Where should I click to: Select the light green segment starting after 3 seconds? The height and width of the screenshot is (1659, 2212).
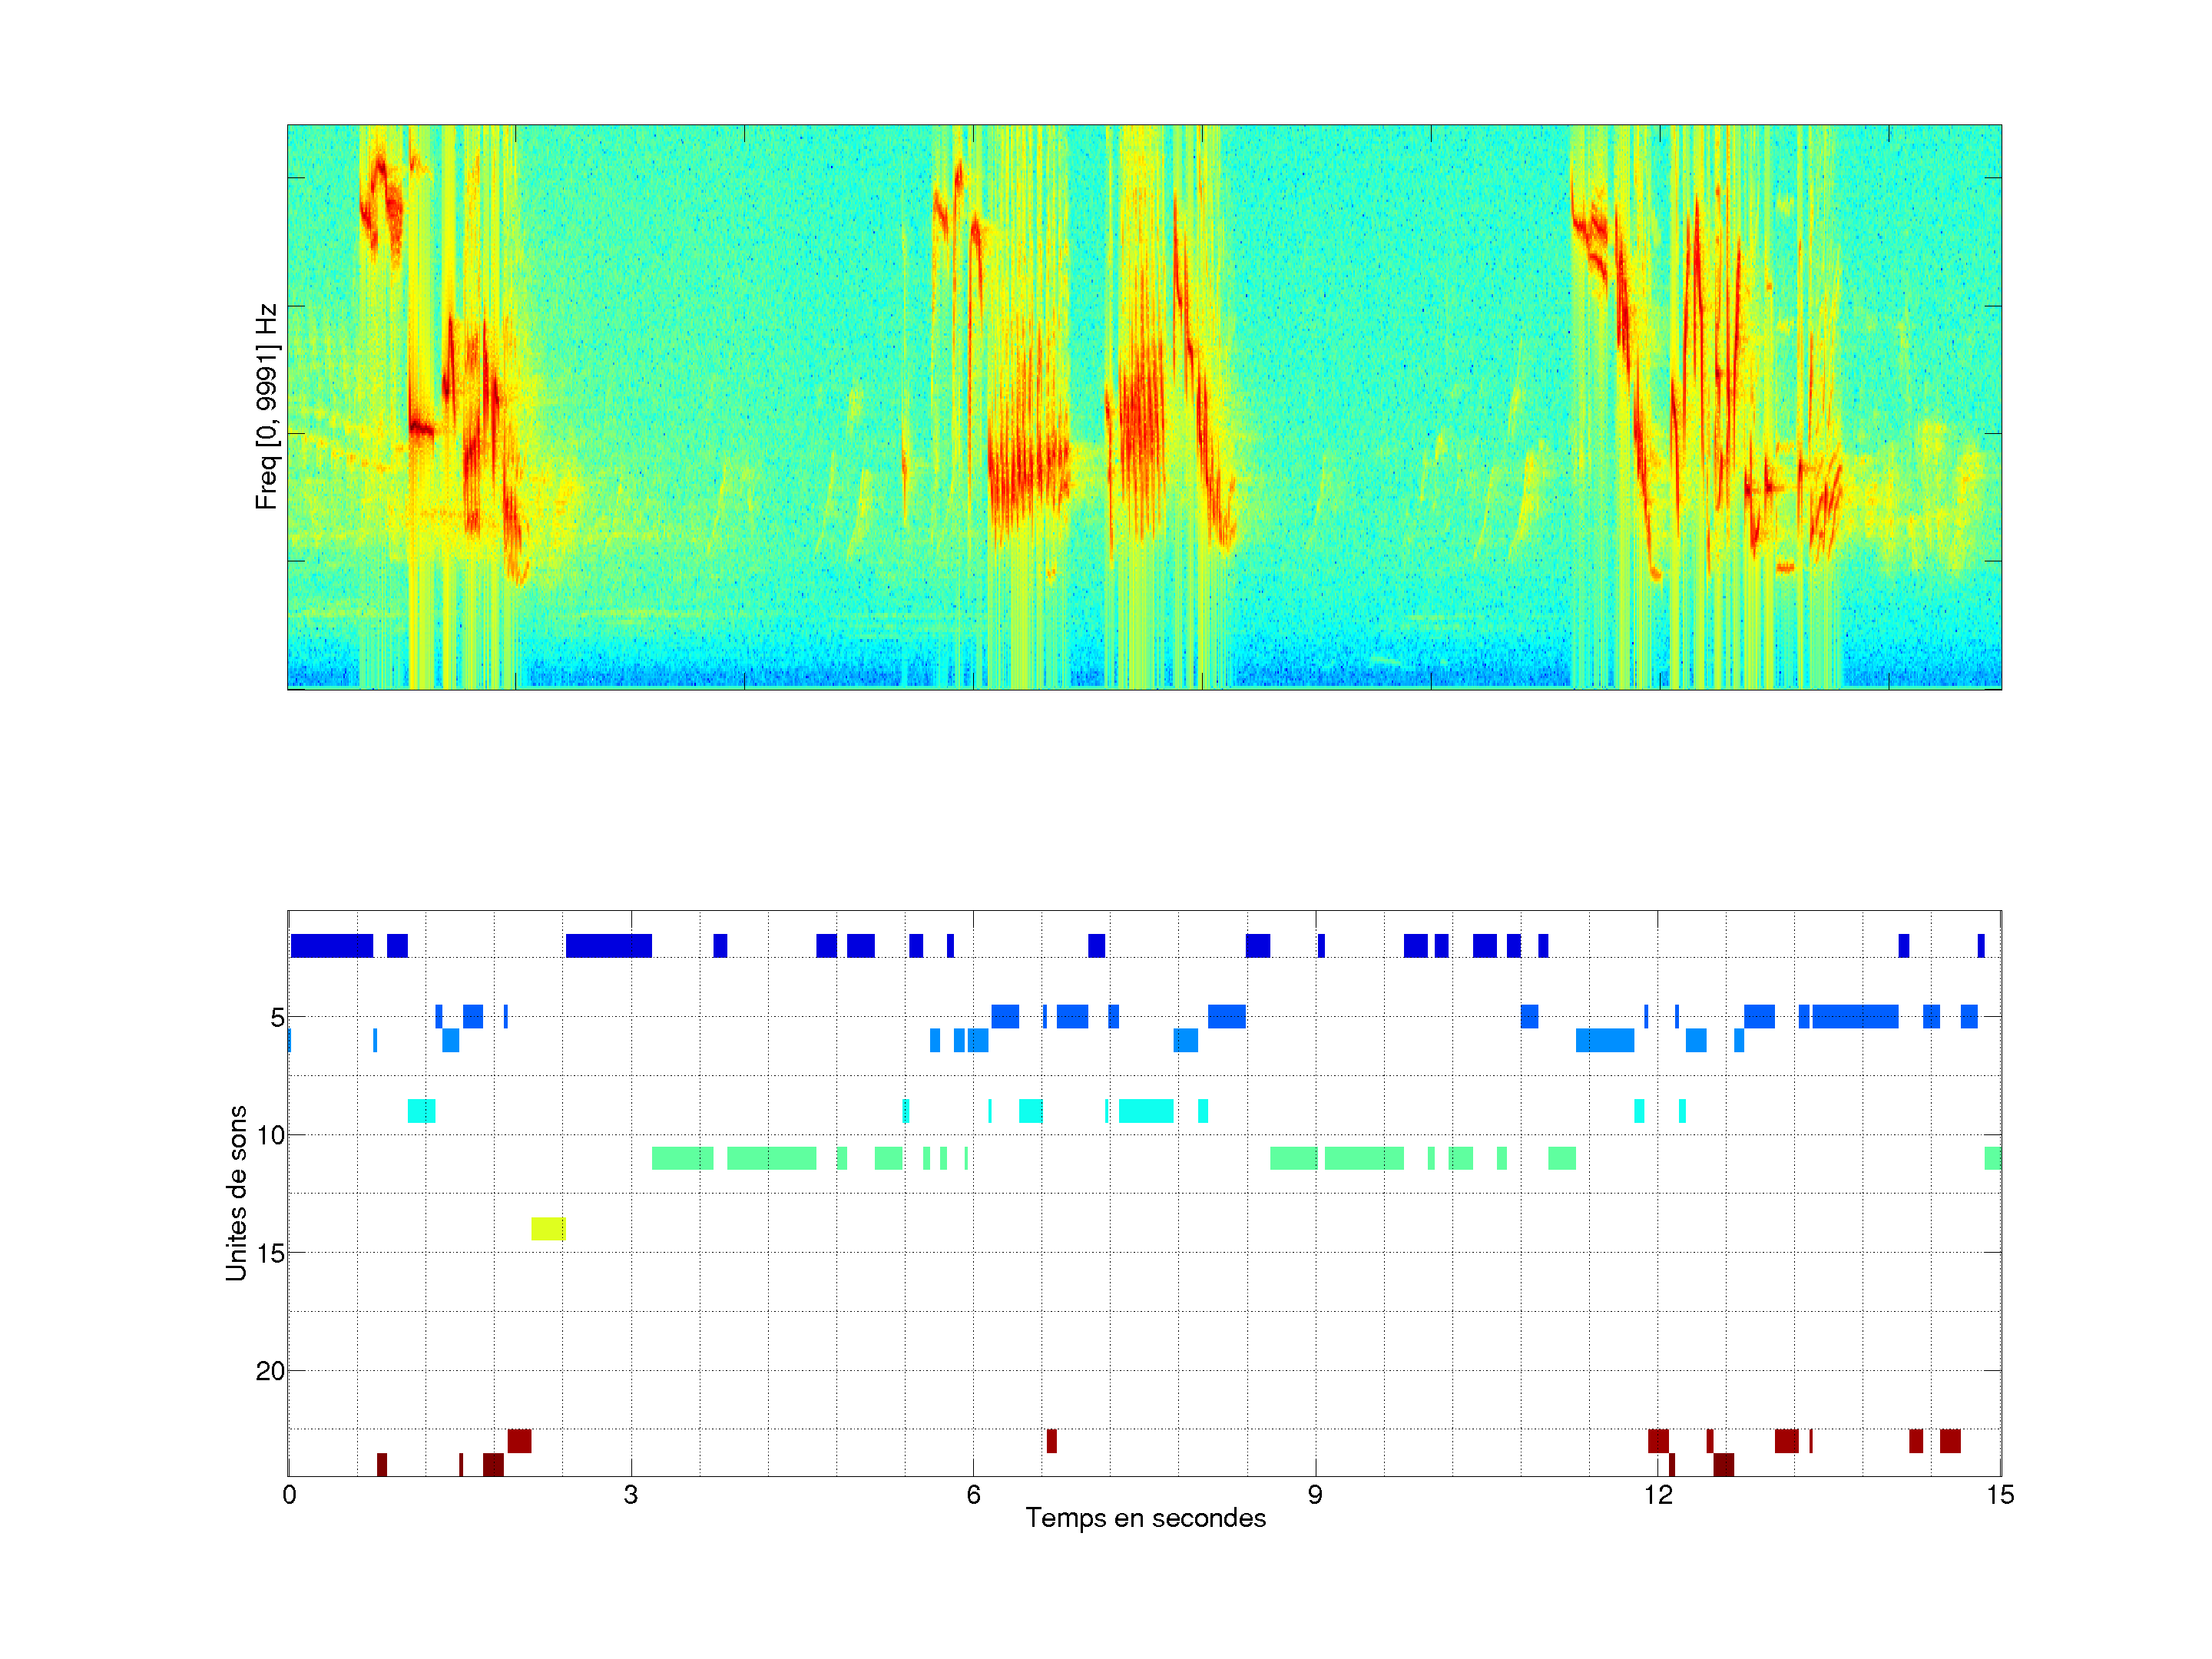pyautogui.click(x=682, y=1158)
